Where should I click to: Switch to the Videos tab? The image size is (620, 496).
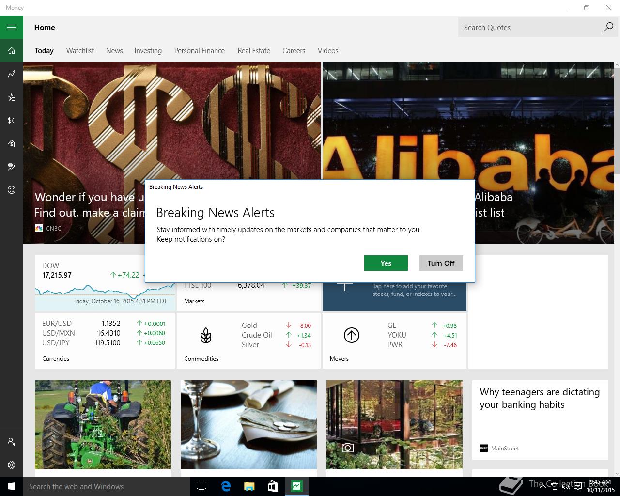(328, 50)
